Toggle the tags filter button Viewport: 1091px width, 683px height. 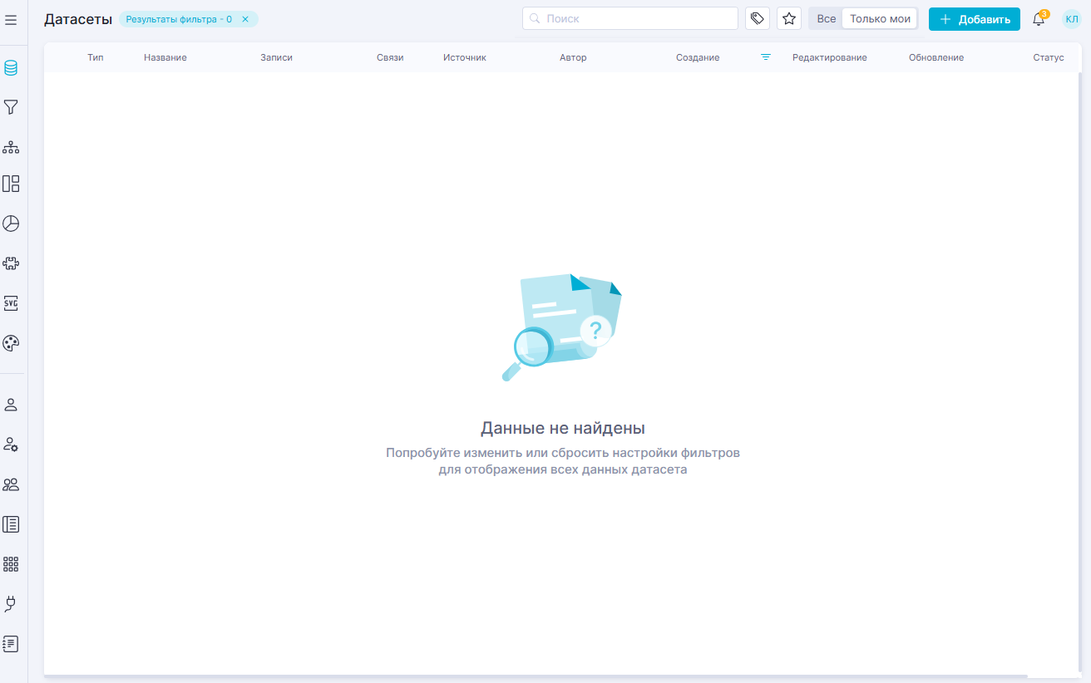point(757,18)
